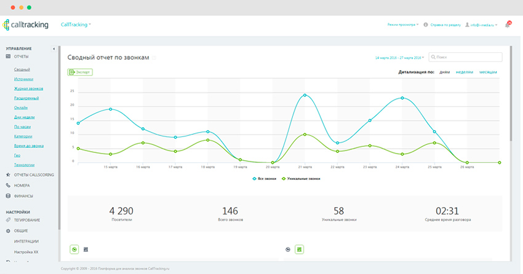Switch detail level to месяцам
Viewport: 523px width, 274px height.
pyautogui.click(x=488, y=72)
